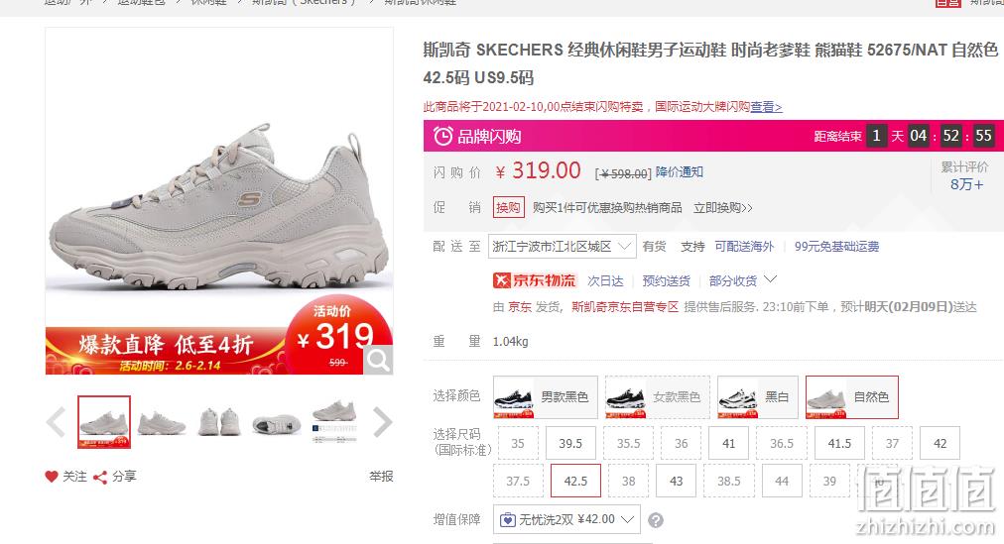Viewport: 1004px width, 544px height.
Task: Show previous thumbnails with left arrow
Action: (57, 422)
